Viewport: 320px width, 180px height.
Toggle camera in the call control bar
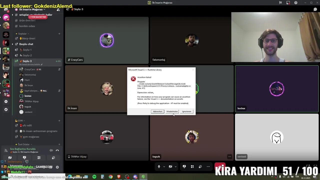tap(170, 166)
